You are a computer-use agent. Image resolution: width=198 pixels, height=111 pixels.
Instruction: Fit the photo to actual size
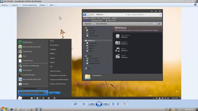point(84,104)
